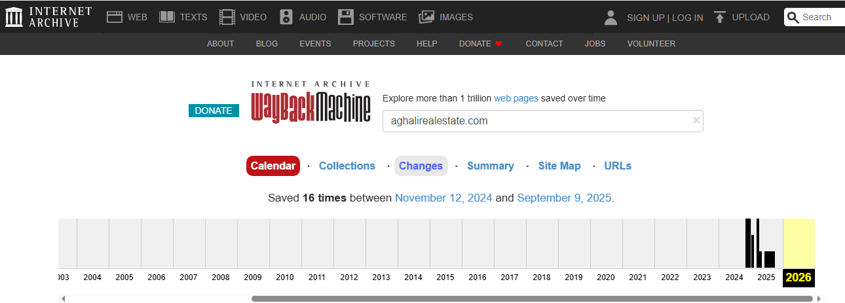Viewport: 845px width, 303px height.
Task: Click the Wayback Machine logo
Action: (x=310, y=101)
